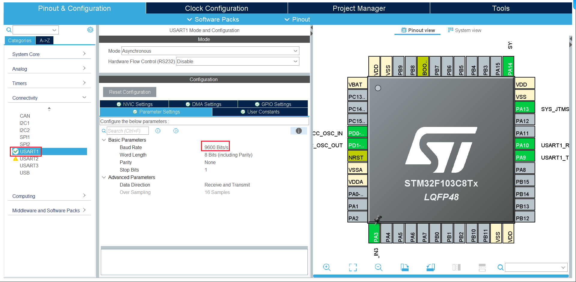Open the Mode dropdown showing Asynchronous
This screenshot has height=282, width=576.
[x=210, y=51]
